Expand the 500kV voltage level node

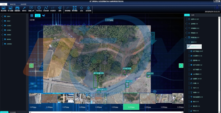click(x=2, y=35)
